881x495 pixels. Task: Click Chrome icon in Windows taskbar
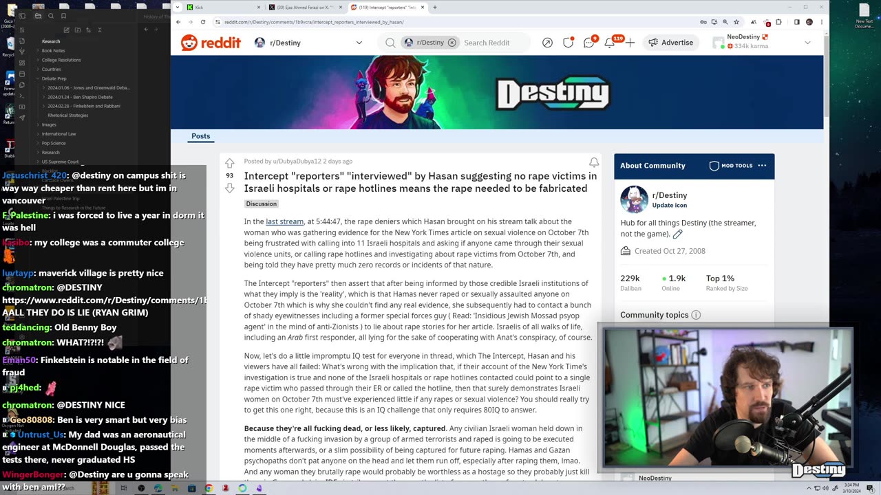coord(209,488)
